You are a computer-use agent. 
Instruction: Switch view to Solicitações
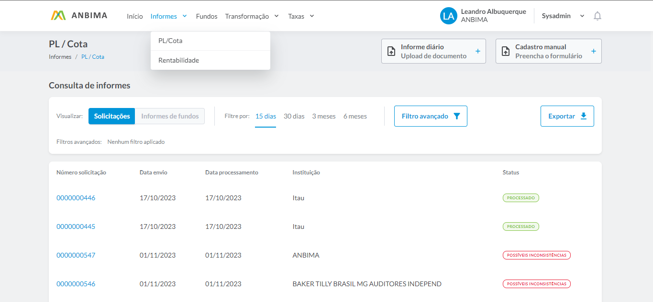click(x=112, y=116)
